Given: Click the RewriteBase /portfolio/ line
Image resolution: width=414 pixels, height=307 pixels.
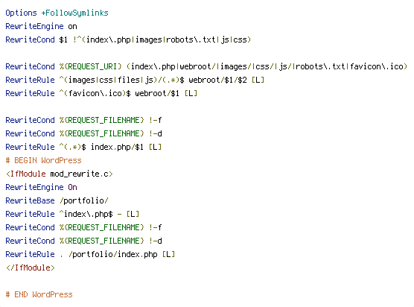Looking at the screenshot, I should (57, 200).
